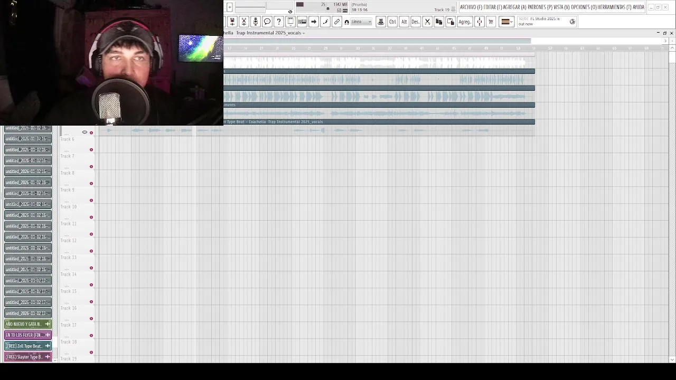Toggle the magnet snap icon
This screenshot has width=676, height=380.
[346, 22]
